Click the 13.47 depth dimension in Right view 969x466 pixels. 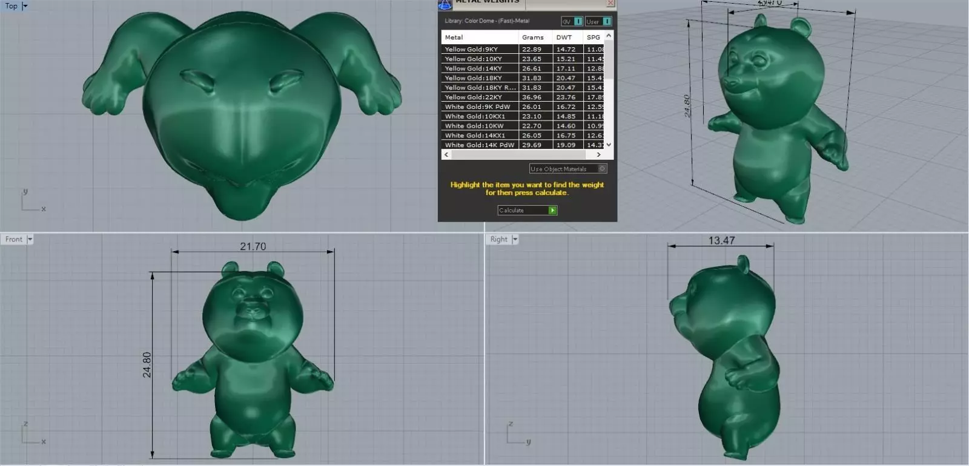722,240
